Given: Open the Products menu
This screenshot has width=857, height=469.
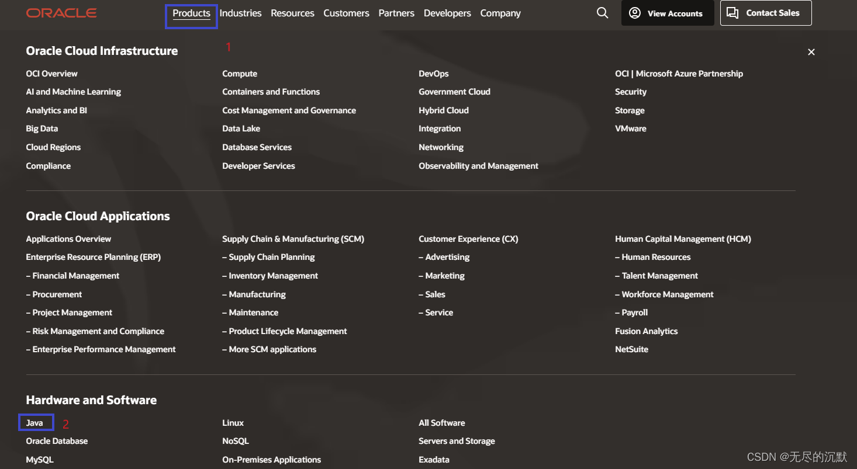Looking at the screenshot, I should [x=191, y=13].
